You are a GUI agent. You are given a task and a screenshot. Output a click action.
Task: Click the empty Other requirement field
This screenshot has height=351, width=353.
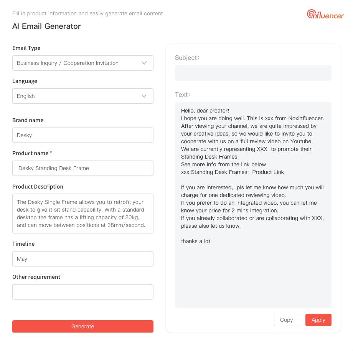click(83, 292)
